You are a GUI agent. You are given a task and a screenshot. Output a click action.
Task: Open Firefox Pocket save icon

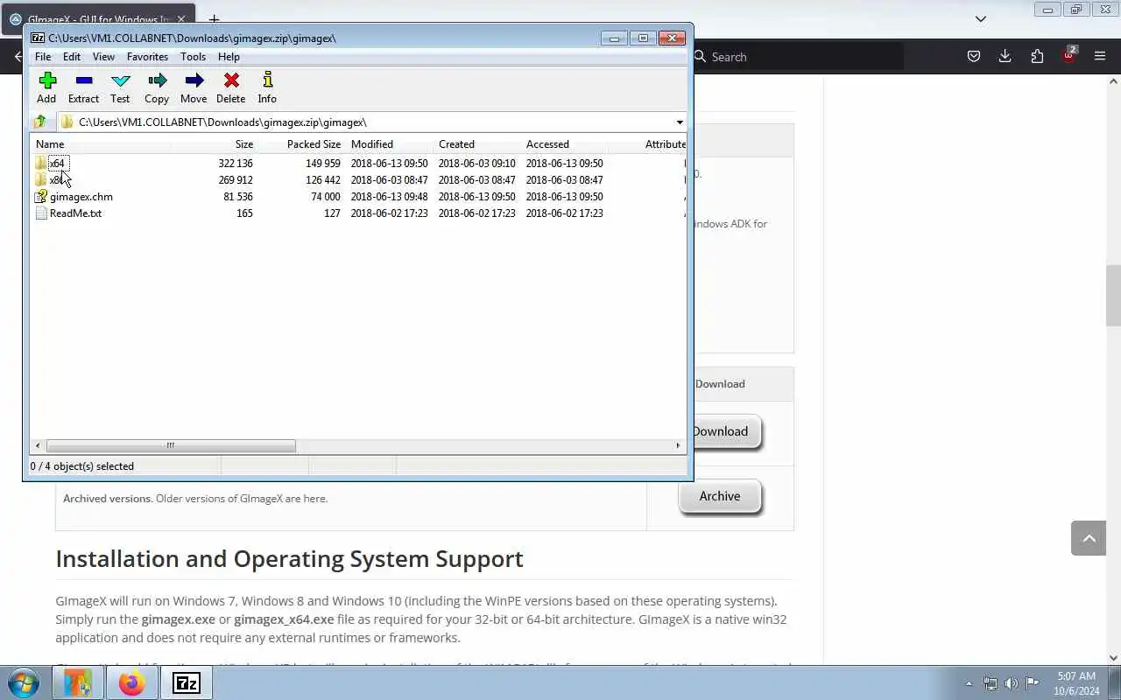coord(973,56)
